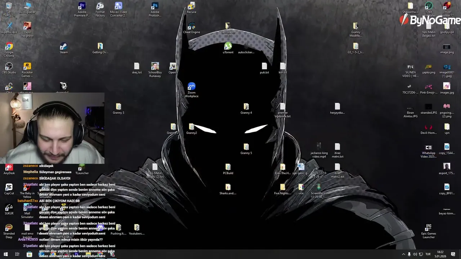The image size is (461, 259).
Task: Expand hidden system tray icons
Action: point(403,254)
